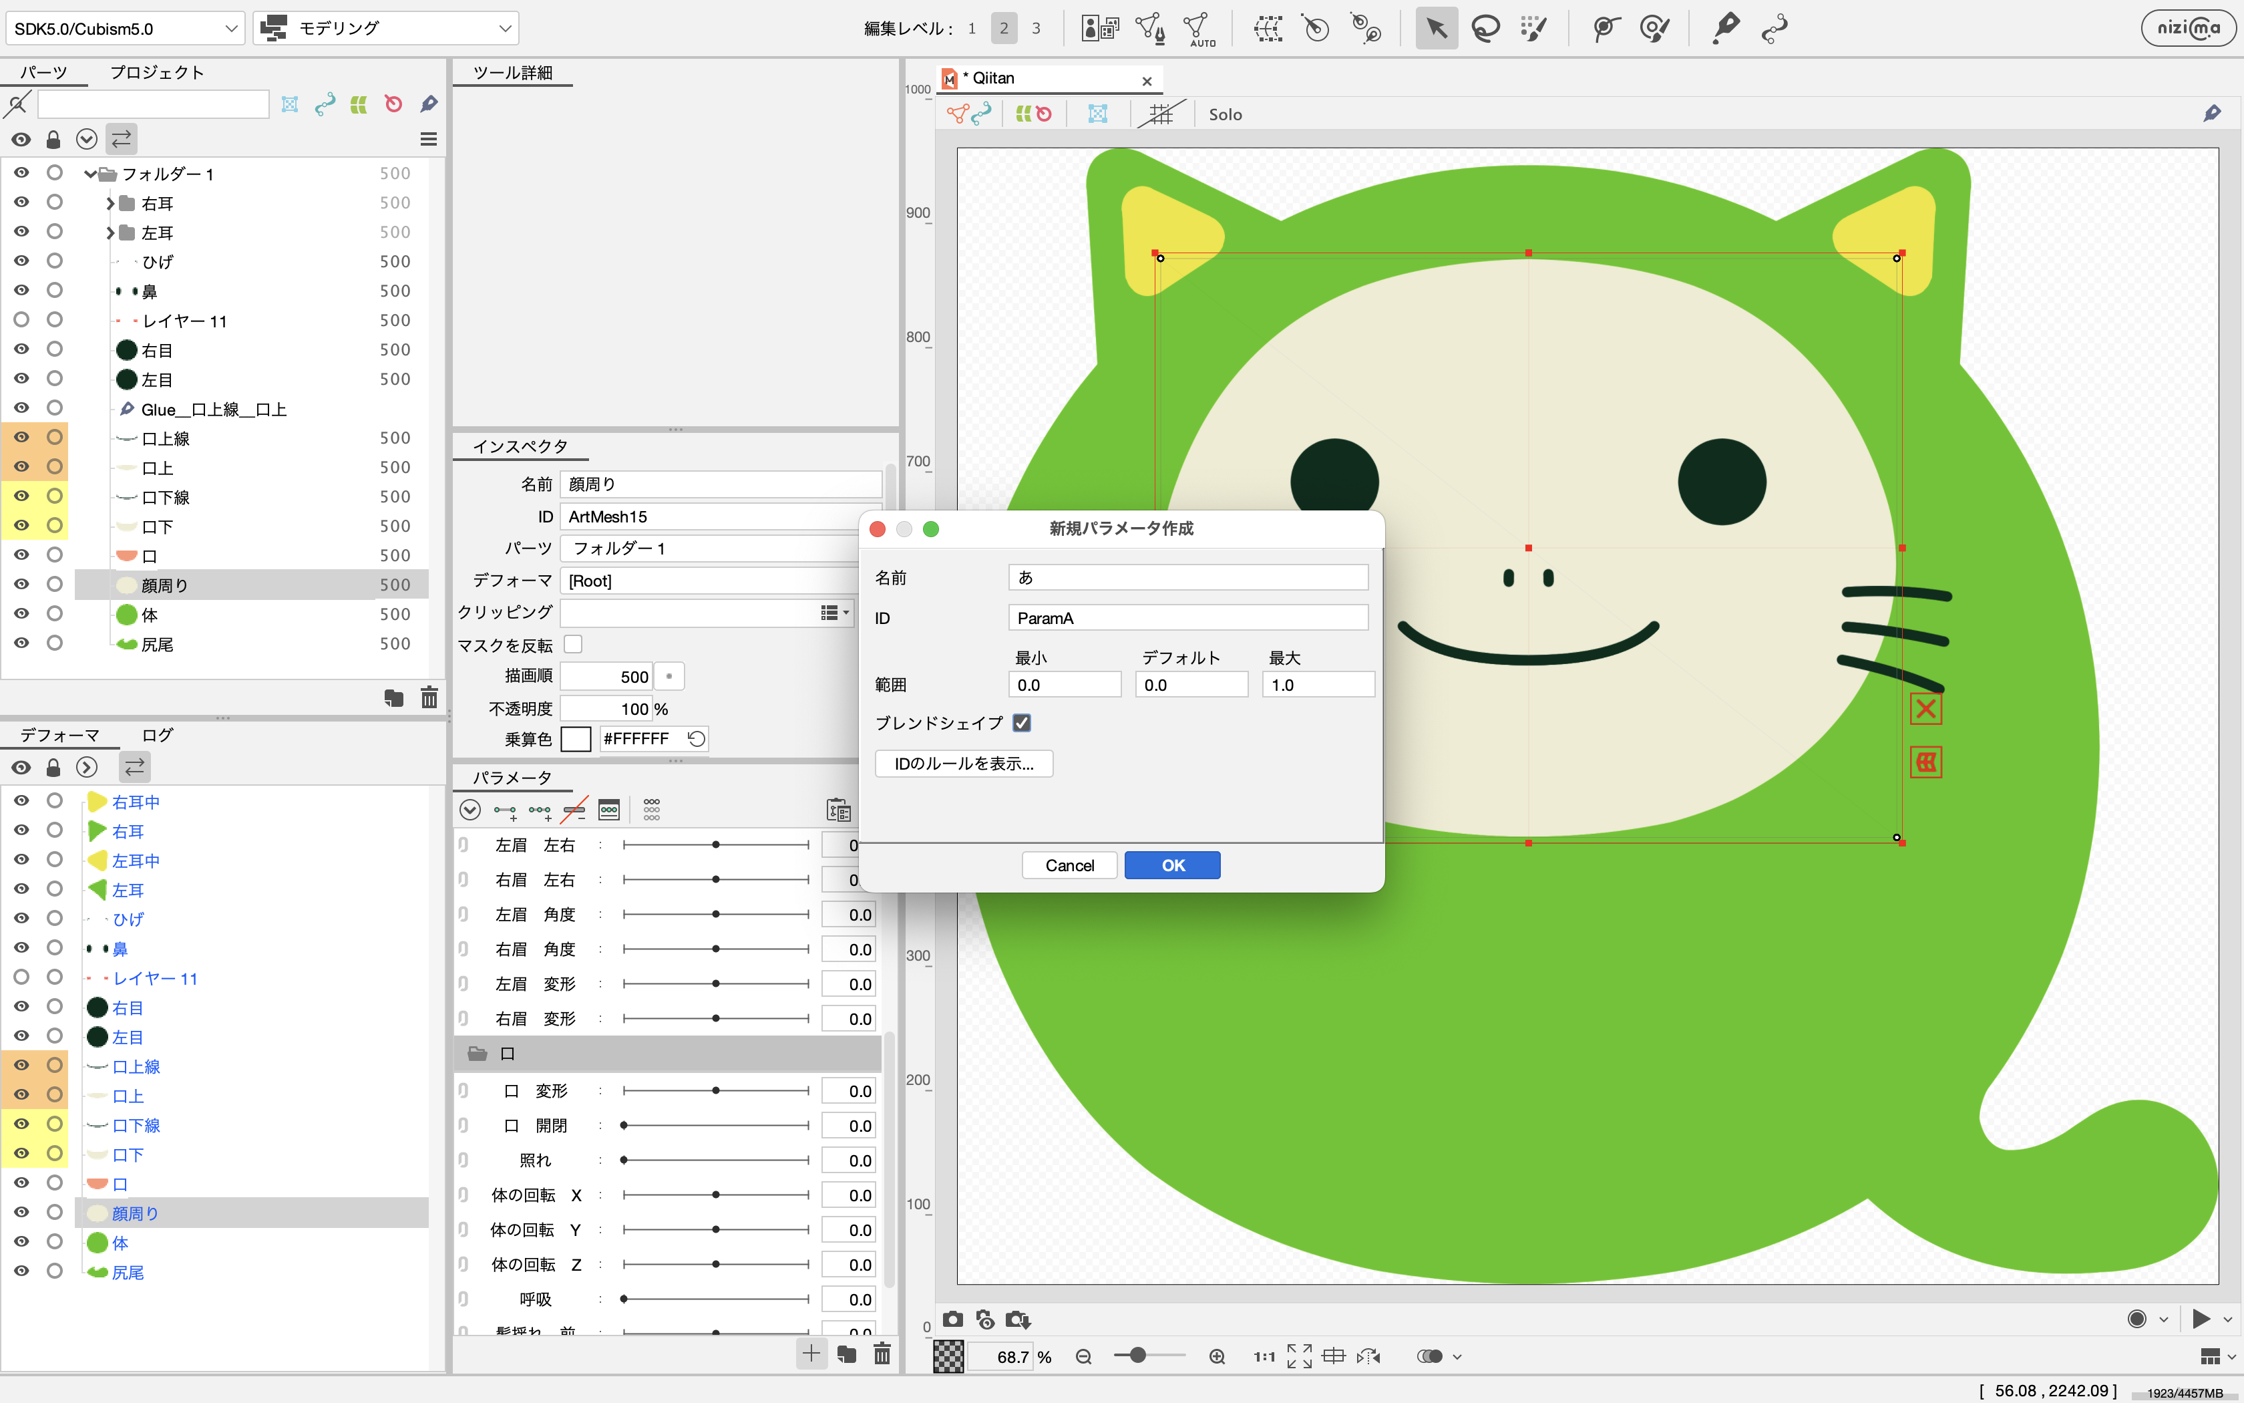This screenshot has width=2244, height=1403.
Task: Switch to the プロジェクト tab
Action: [157, 72]
